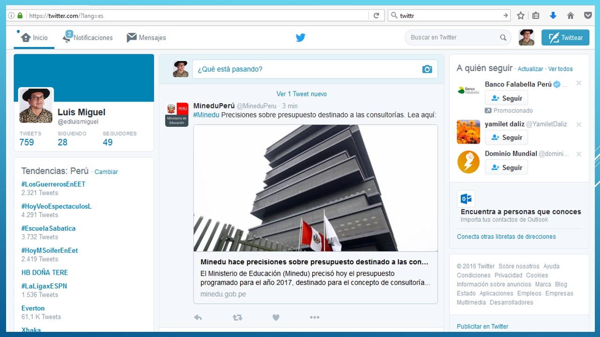Click the search go arrow in browser search box
The image size is (600, 337).
click(x=506, y=15)
